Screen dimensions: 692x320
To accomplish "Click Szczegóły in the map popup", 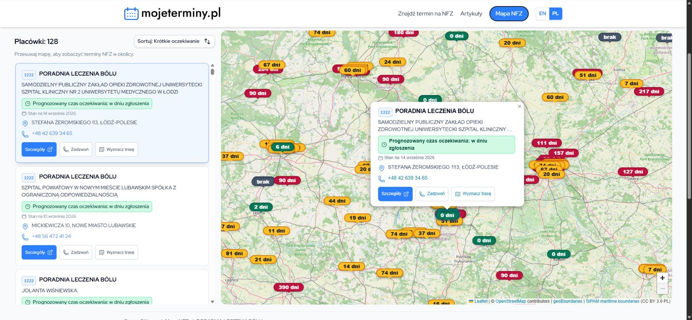I will tap(395, 194).
